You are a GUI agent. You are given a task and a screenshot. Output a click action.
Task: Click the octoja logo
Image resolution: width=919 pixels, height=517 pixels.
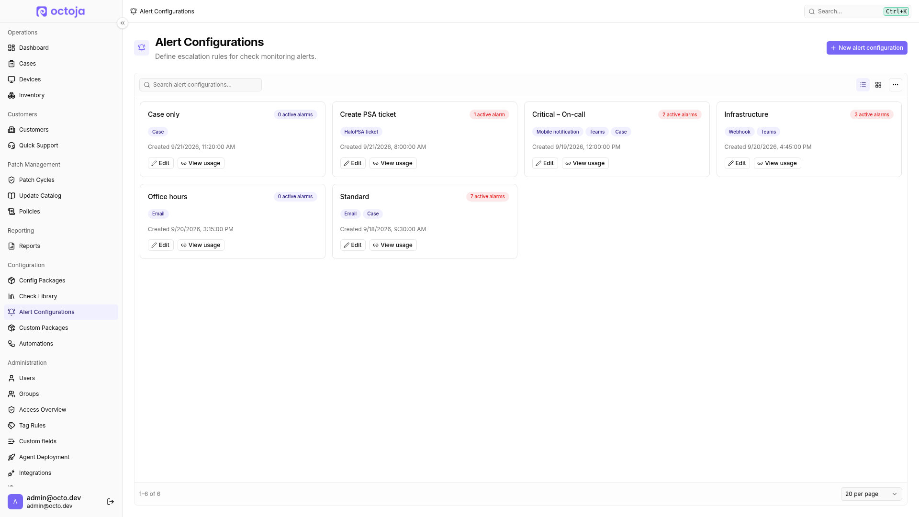(x=61, y=11)
